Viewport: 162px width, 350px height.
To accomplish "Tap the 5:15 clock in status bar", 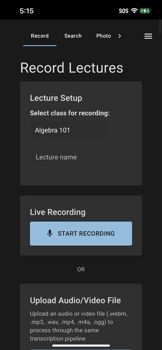I will 26,11.
